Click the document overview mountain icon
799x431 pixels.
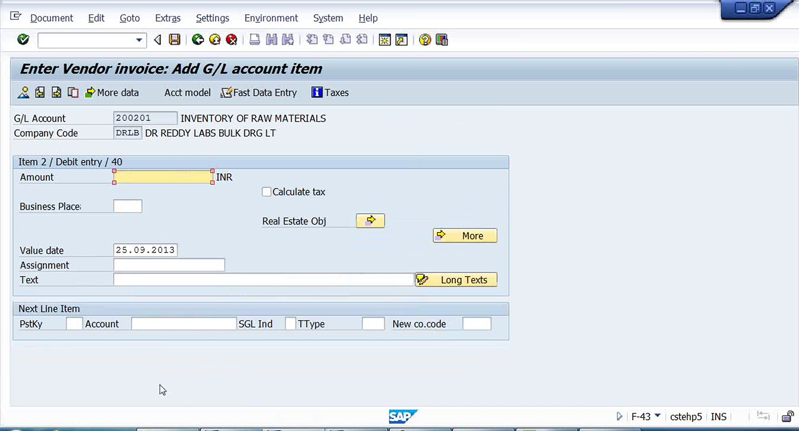[x=23, y=92]
